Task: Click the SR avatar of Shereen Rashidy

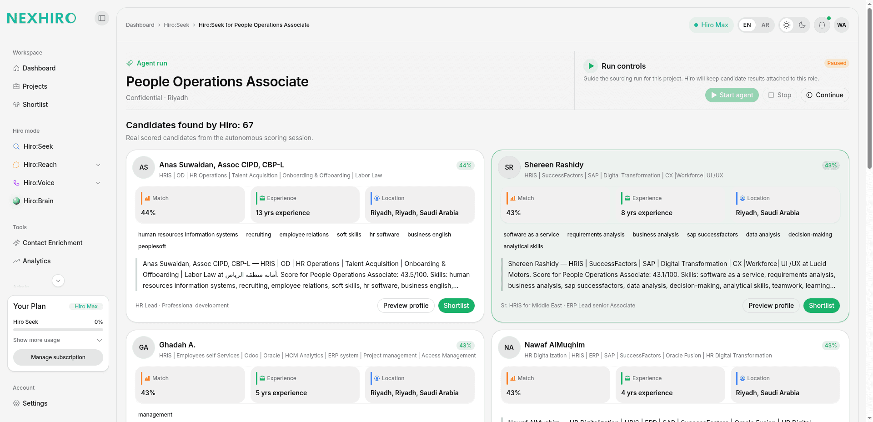Action: tap(509, 167)
